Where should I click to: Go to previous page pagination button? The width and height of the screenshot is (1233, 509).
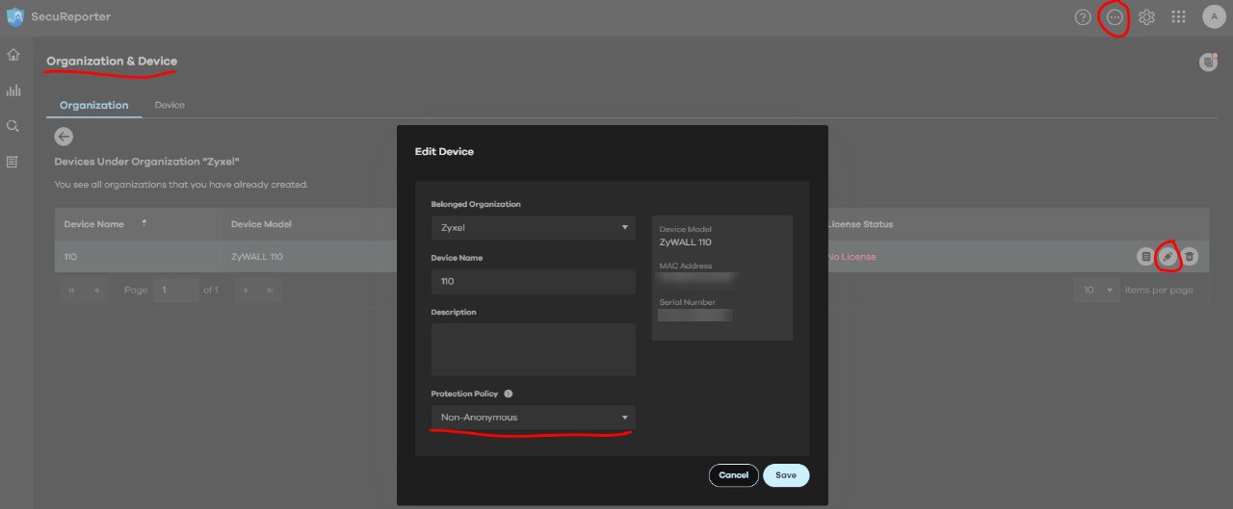pos(95,290)
